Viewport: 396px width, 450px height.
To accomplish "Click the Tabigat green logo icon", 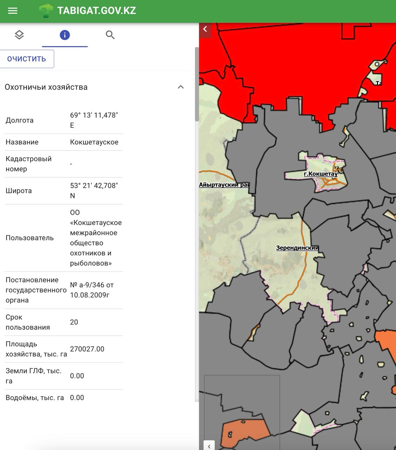I will coord(46,11).
